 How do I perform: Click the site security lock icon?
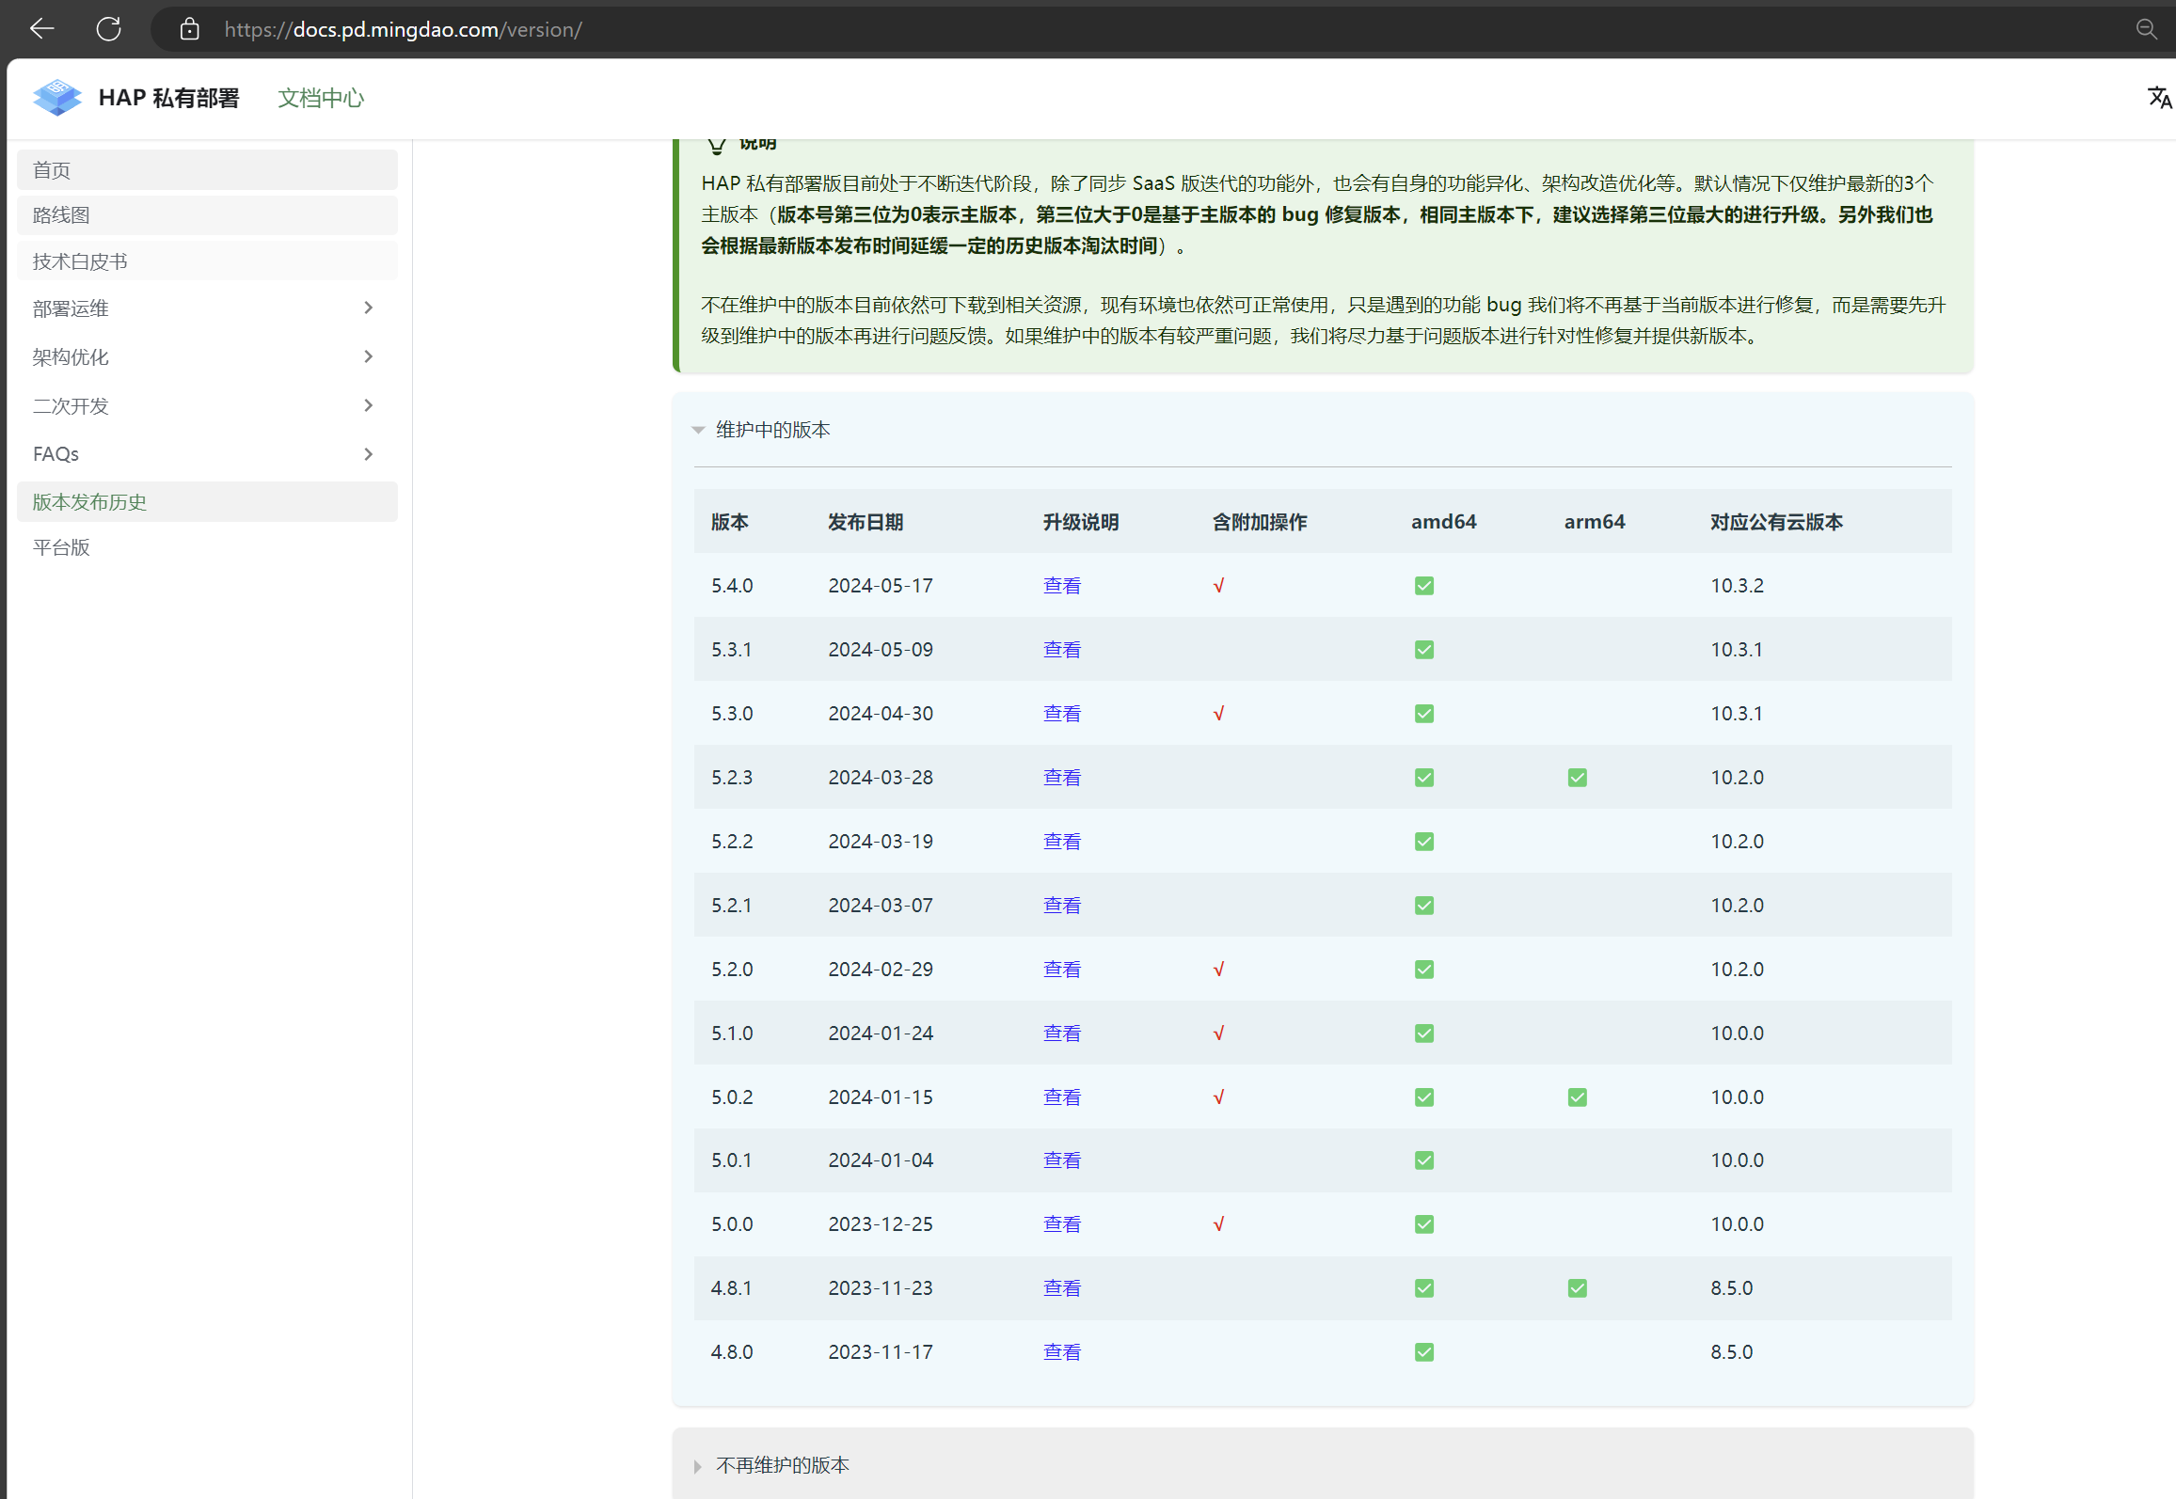189,29
